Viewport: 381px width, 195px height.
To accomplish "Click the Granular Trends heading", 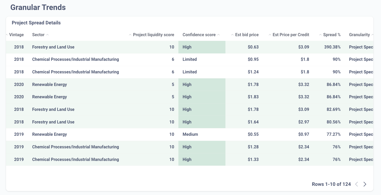I will tap(38, 7).
